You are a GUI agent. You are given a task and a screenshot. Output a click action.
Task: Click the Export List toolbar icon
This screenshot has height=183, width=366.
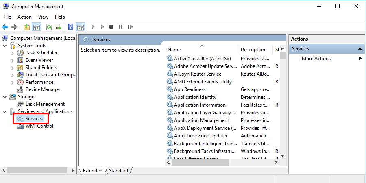(58, 27)
